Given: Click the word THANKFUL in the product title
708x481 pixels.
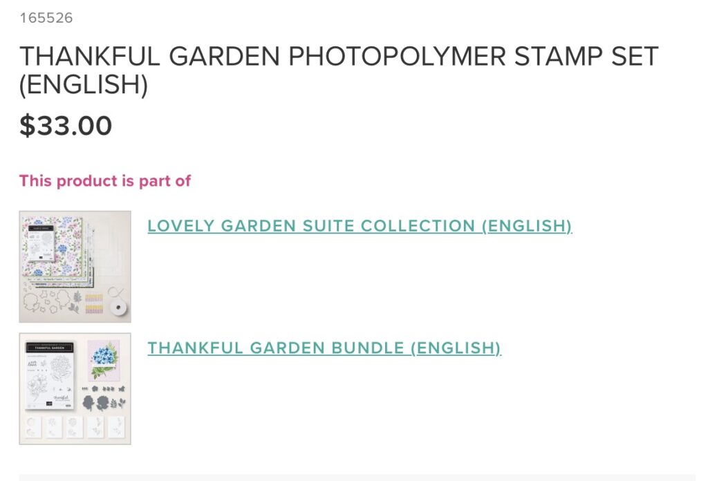Looking at the screenshot, I should 89,57.
